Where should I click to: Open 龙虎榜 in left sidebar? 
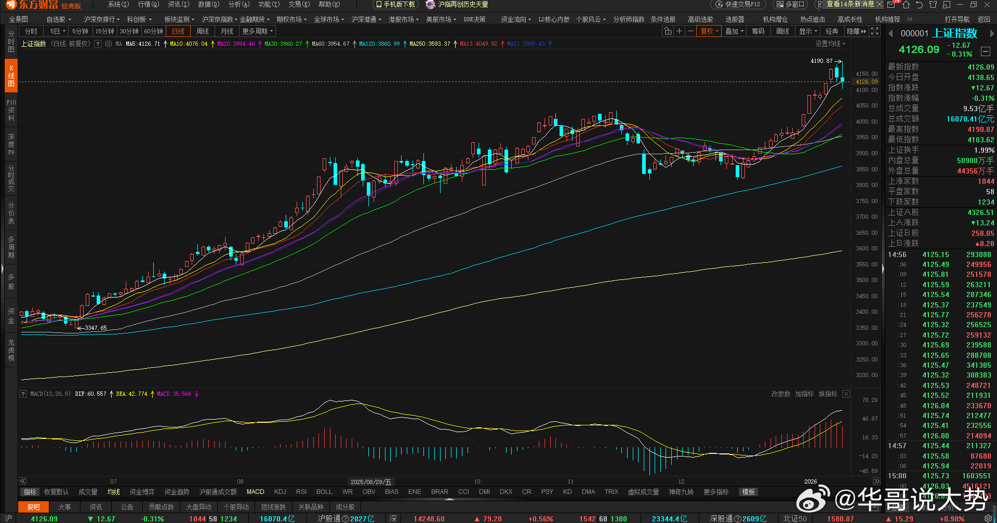coord(11,350)
